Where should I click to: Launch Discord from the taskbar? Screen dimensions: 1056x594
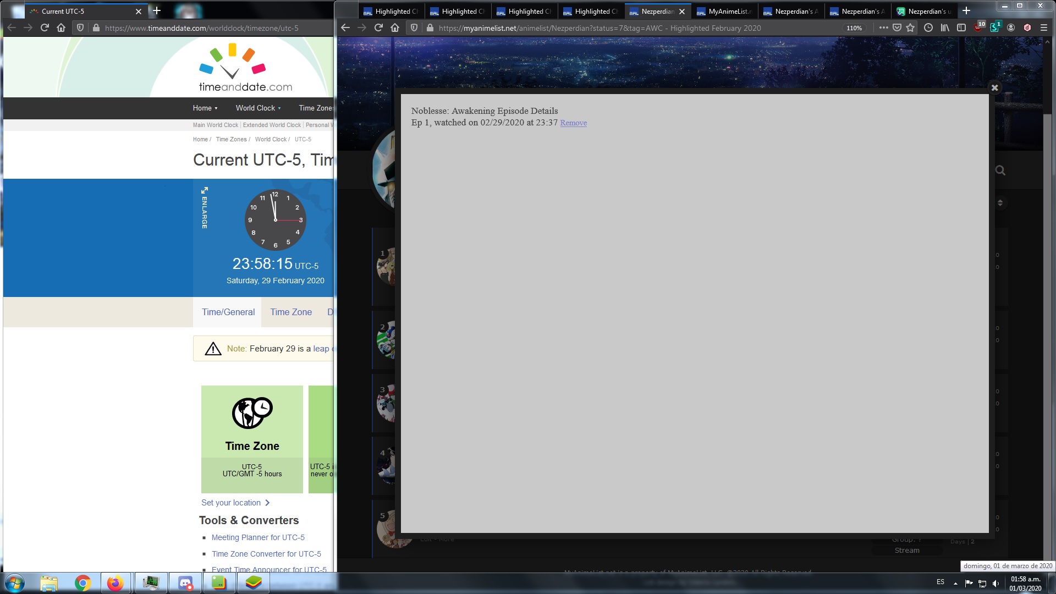coord(185,582)
